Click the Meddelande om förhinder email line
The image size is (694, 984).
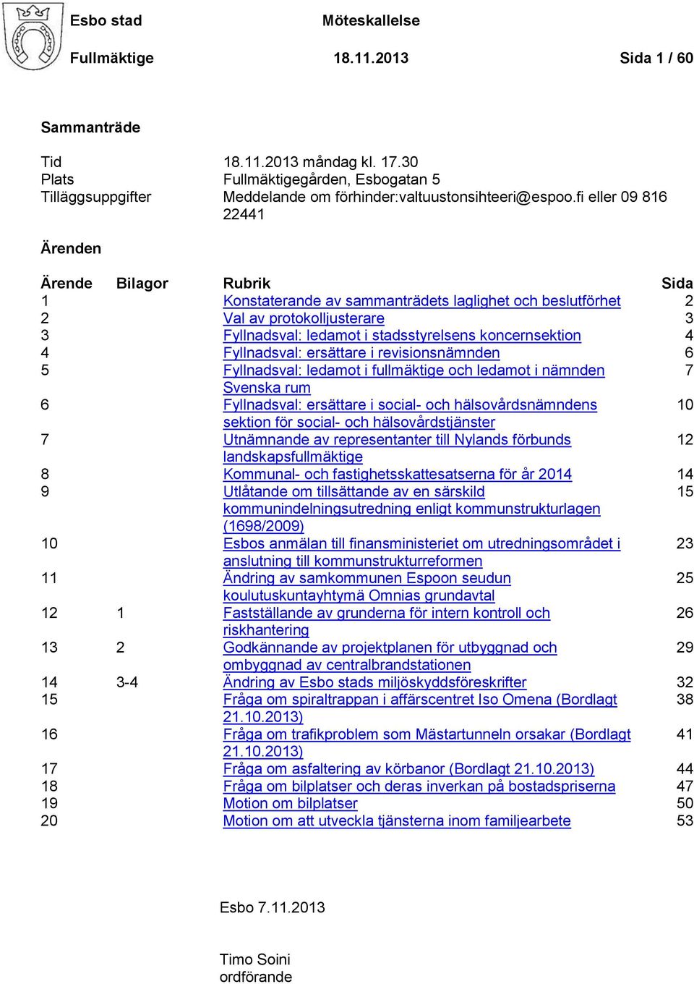coord(445,197)
